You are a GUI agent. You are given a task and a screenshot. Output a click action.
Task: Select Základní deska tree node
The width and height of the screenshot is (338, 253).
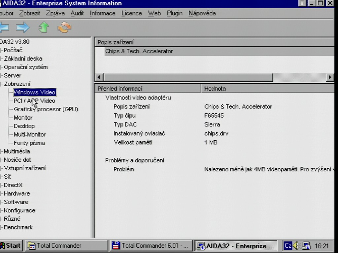(23, 59)
